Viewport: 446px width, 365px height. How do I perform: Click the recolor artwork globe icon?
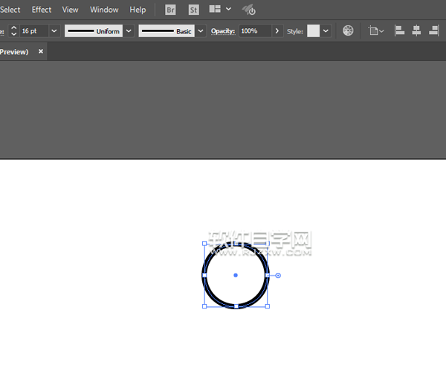tap(348, 31)
